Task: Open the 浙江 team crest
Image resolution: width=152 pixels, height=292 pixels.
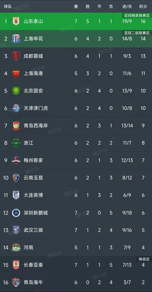Action: coord(16,143)
